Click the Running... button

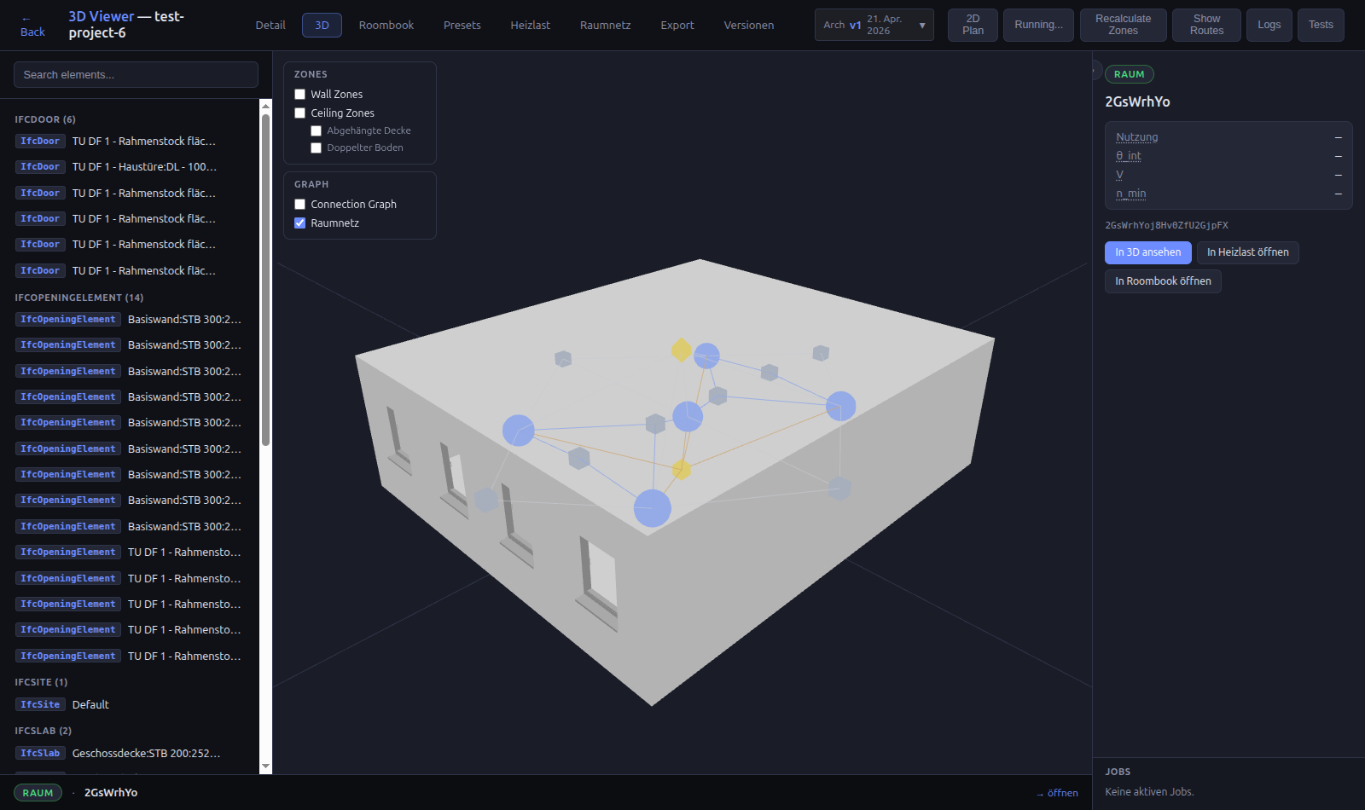click(1038, 25)
